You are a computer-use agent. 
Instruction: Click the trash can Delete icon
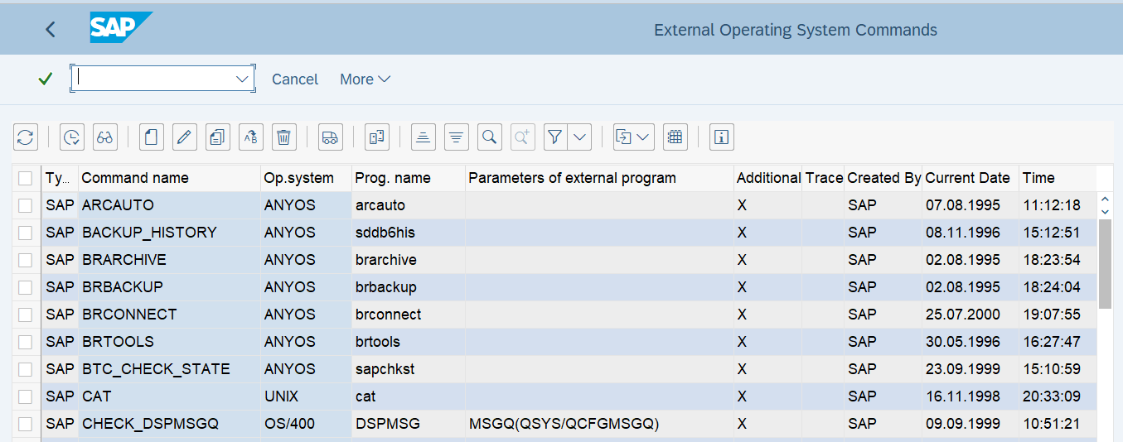284,137
